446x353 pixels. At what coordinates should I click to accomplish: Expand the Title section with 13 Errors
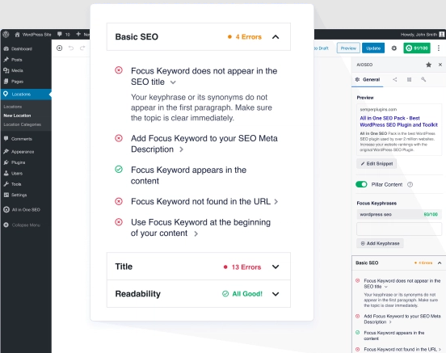coord(199,267)
